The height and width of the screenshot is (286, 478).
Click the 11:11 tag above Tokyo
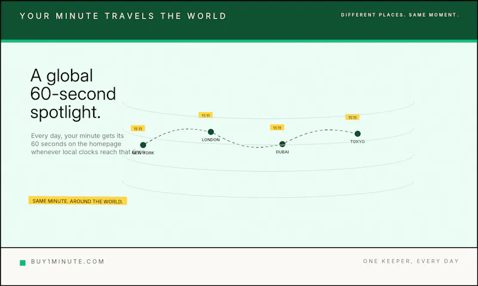click(x=353, y=117)
